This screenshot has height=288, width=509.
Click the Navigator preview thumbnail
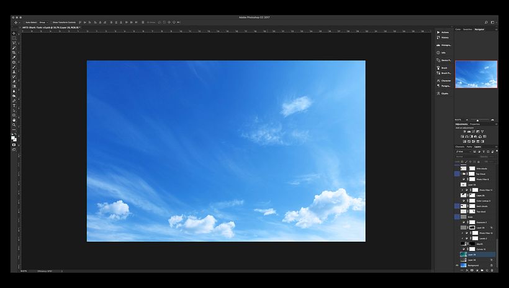(476, 74)
